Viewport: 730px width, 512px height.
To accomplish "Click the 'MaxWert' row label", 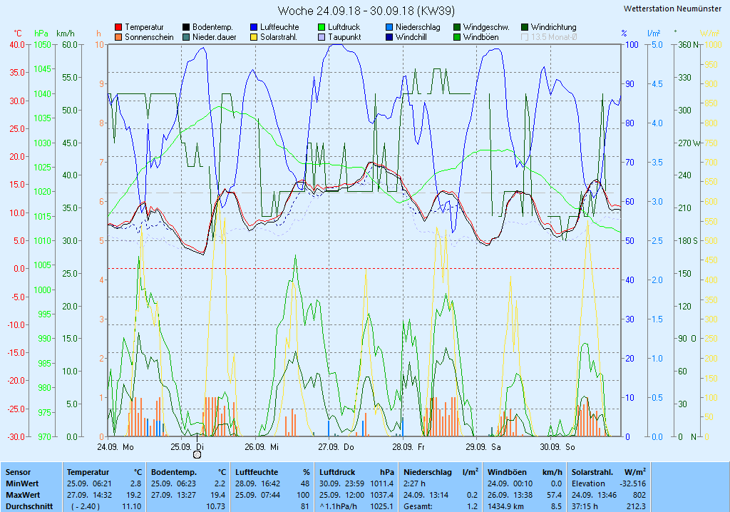I will (24, 495).
